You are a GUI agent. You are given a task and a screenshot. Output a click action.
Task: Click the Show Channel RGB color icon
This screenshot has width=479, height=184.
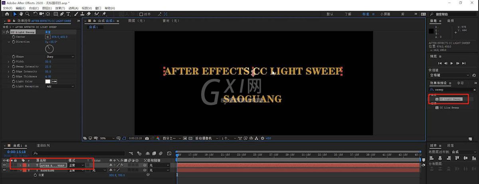pyautogui.click(x=158, y=138)
